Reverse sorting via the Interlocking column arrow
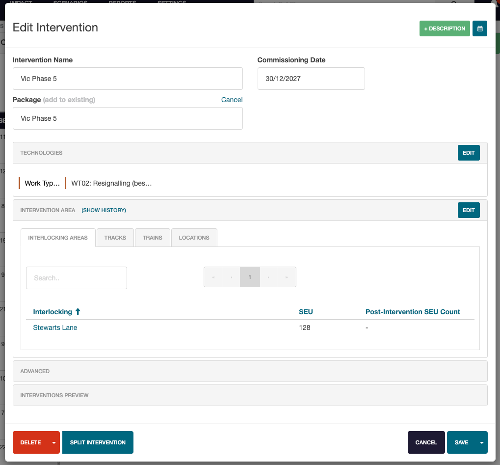Screen dimensions: 500x465 78,311
